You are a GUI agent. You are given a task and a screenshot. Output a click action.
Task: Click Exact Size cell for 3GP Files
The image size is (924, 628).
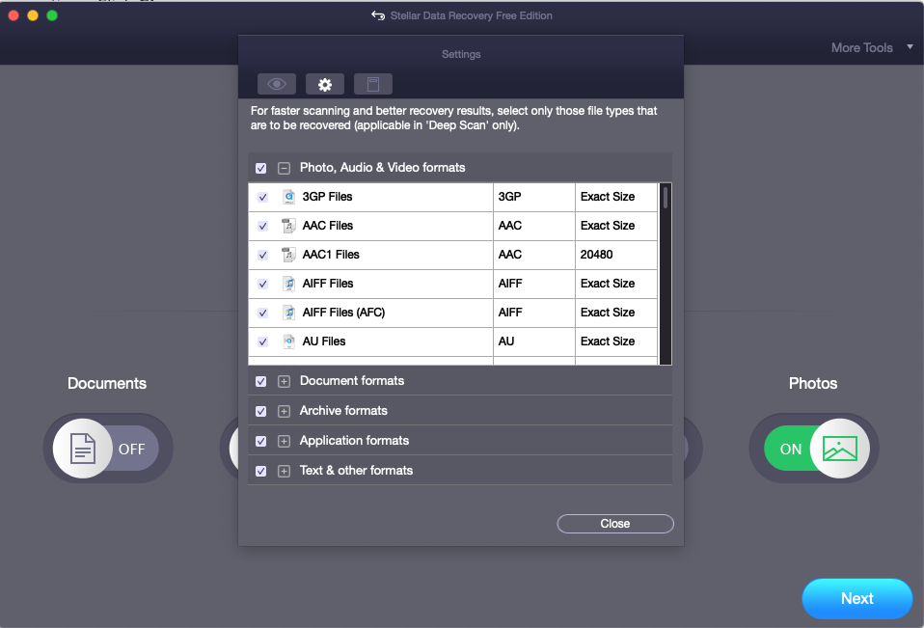click(x=615, y=197)
